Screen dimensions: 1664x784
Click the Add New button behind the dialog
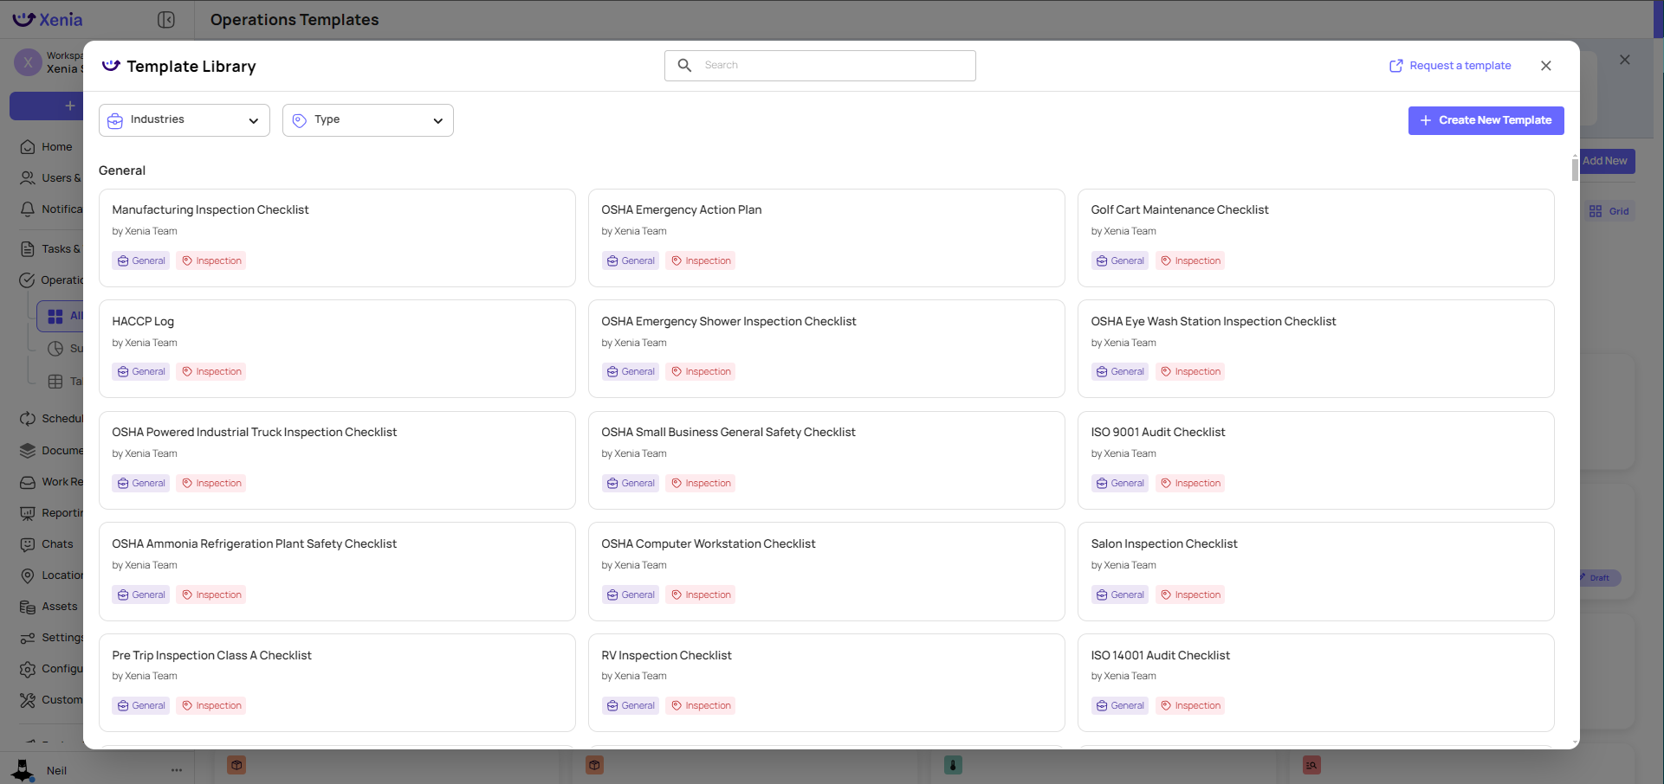click(x=1607, y=161)
